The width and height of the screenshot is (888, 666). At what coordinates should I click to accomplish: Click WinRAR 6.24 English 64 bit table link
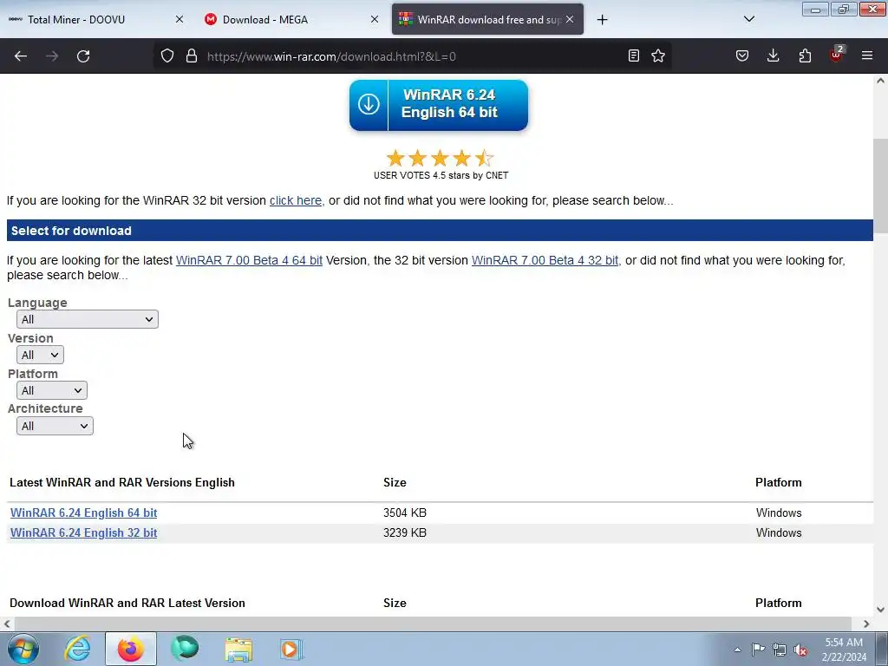[84, 513]
